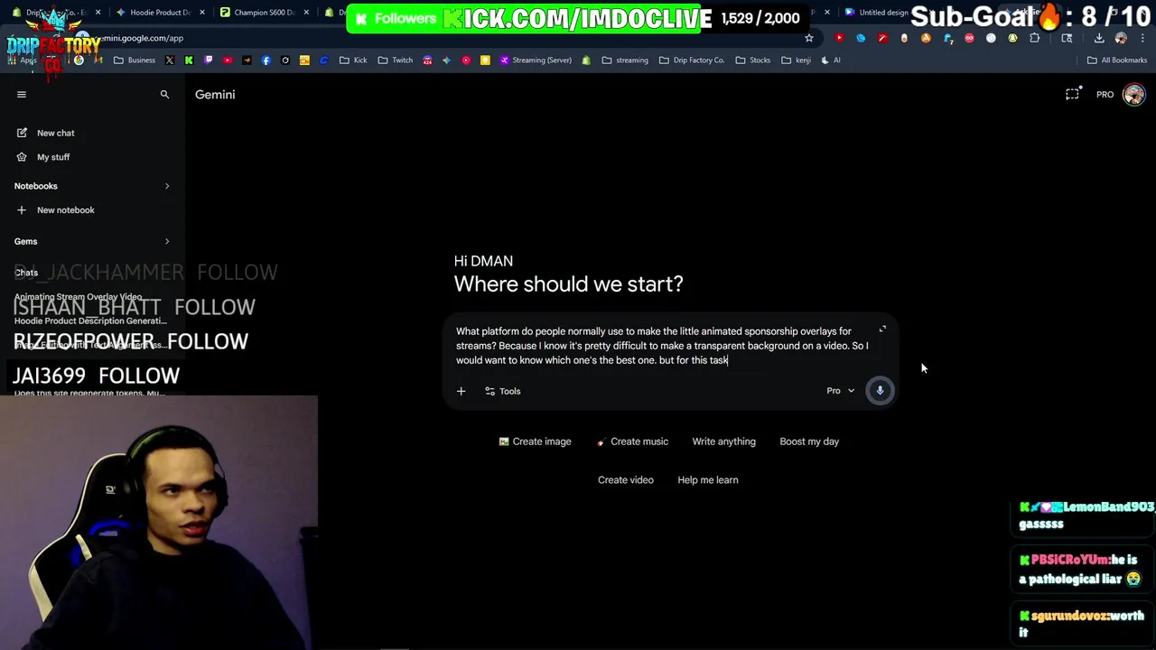Open the kenji bookmarks folder

797,60
